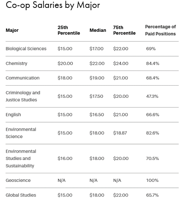Image resolution: width=181 pixels, height=202 pixels.
Task: Click the Environmental Science major name
Action: click(21, 133)
